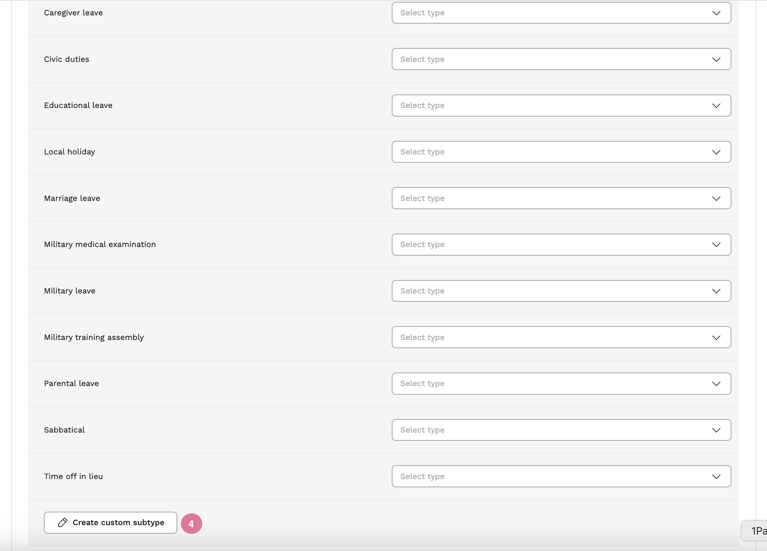Click the 'Parental leave' label
Viewport: 767px width, 551px height.
pos(72,383)
